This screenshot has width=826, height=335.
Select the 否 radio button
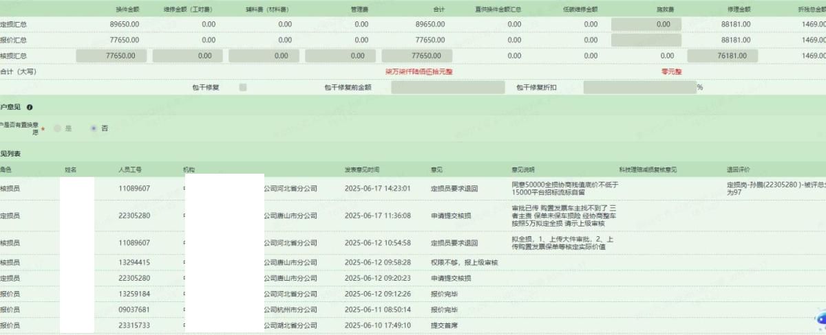94,128
